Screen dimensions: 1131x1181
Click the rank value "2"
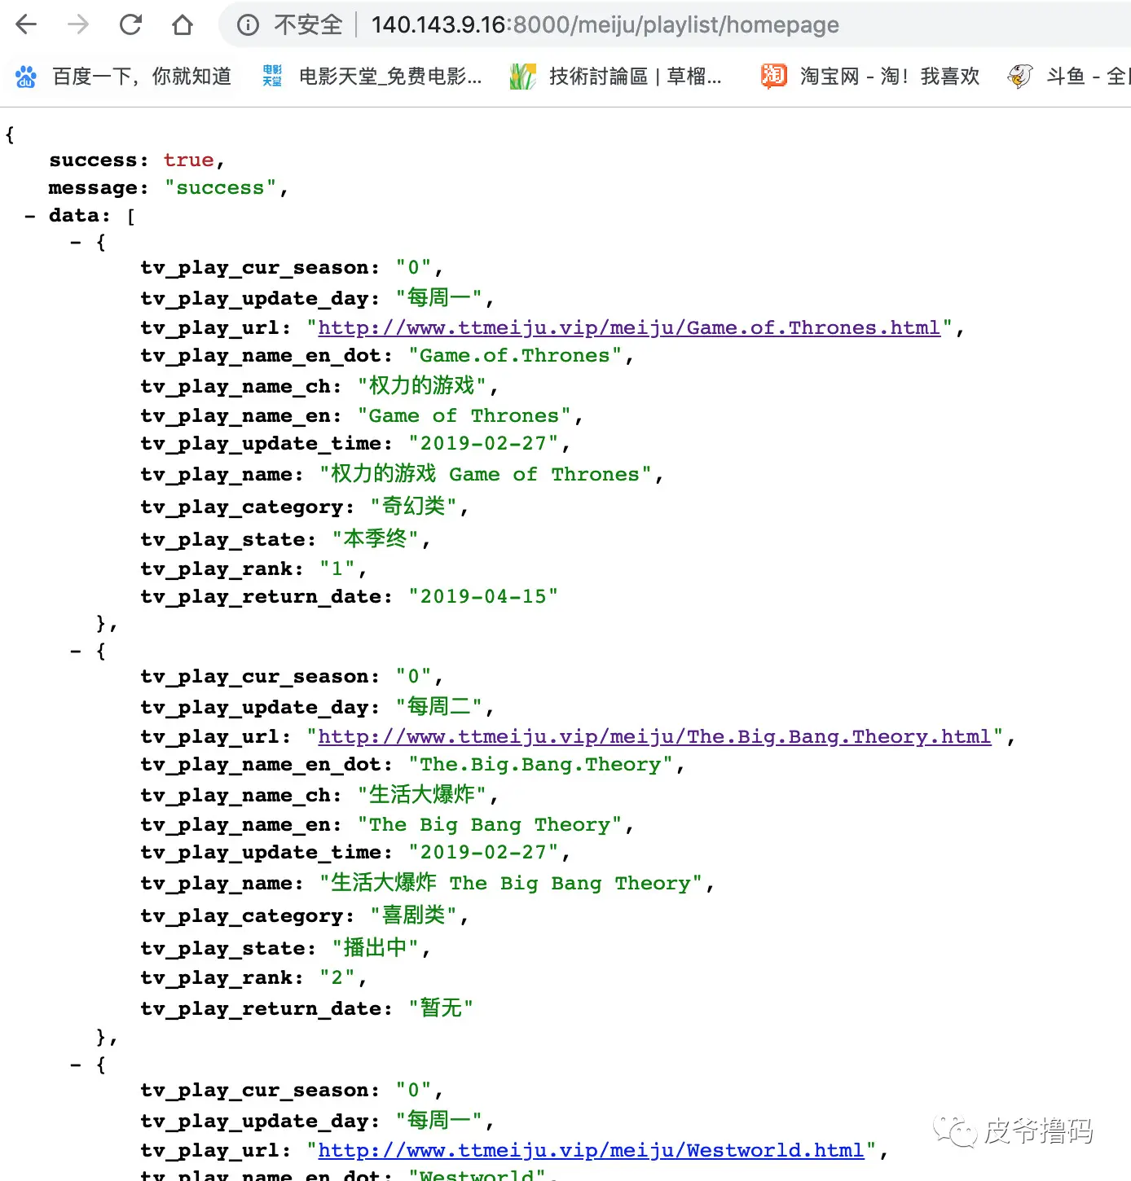click(337, 978)
